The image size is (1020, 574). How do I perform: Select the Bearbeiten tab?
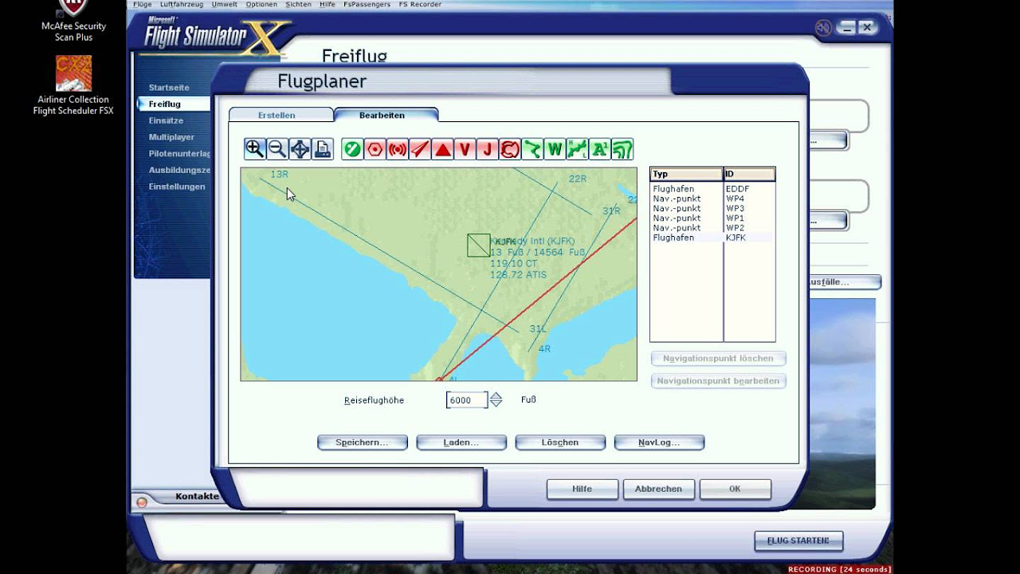coord(382,115)
